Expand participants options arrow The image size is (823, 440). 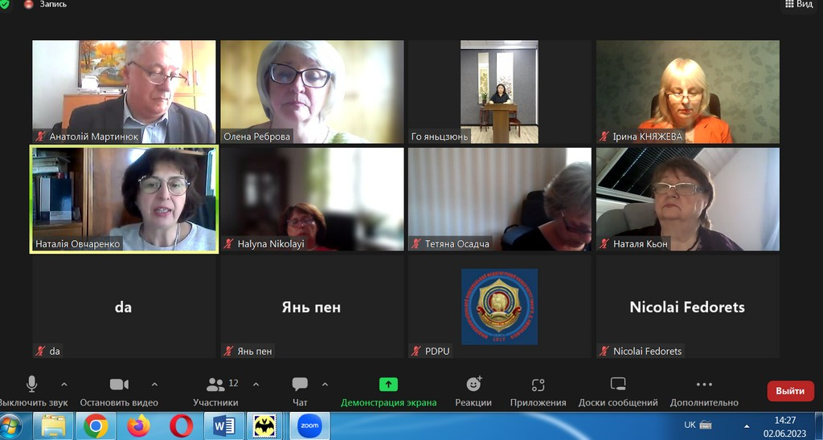tap(256, 385)
